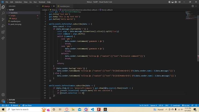Click the Windows Start button
Viewport: 199px width, 112px height.
3,109
